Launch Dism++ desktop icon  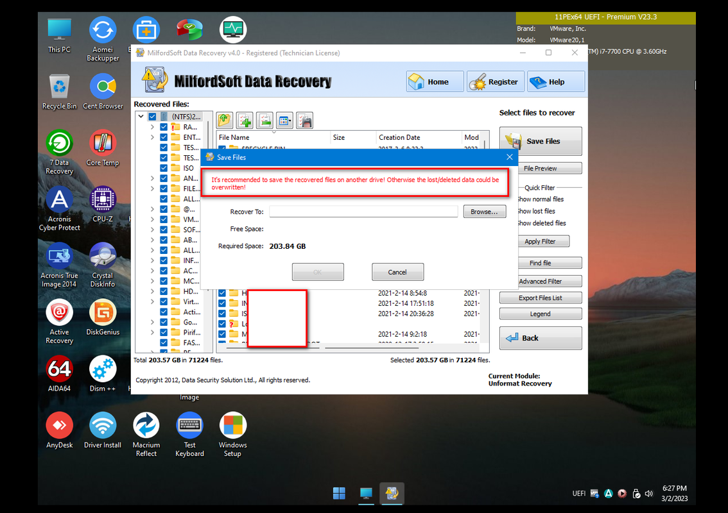coord(103,374)
